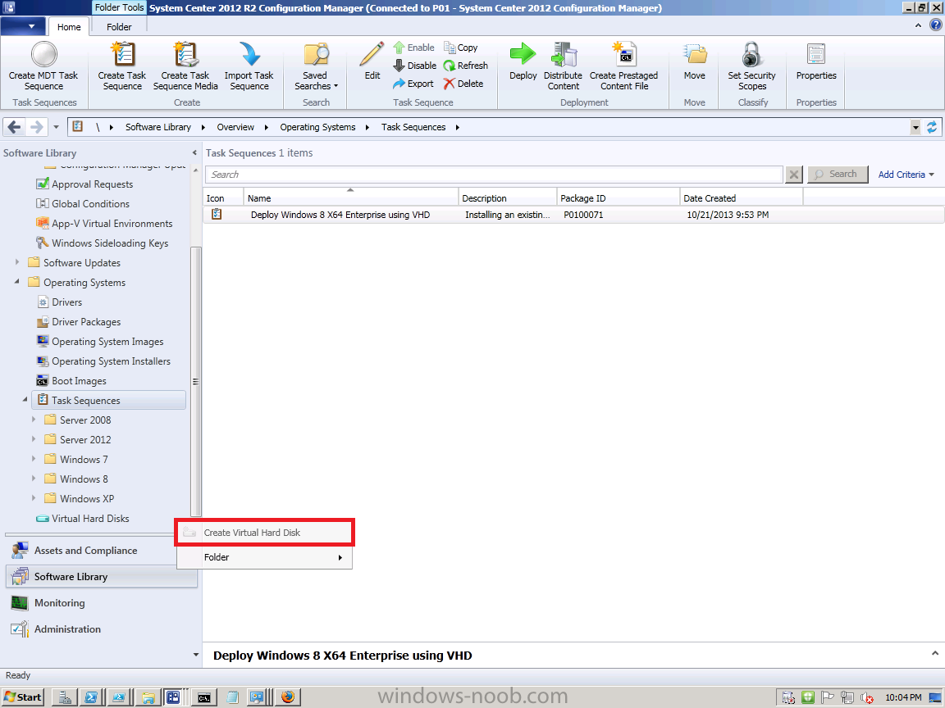
Task: Click Software Library breadcrumb
Action: point(157,127)
